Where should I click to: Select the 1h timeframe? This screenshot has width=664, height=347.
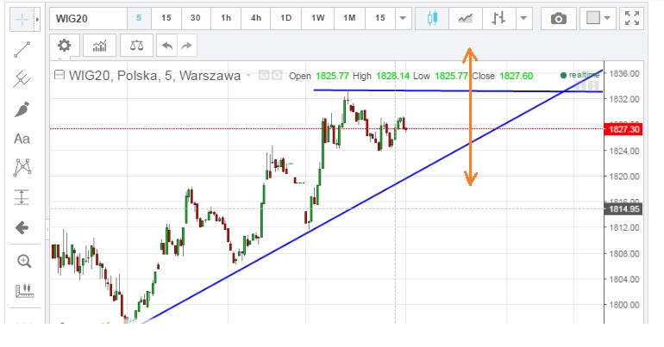226,18
